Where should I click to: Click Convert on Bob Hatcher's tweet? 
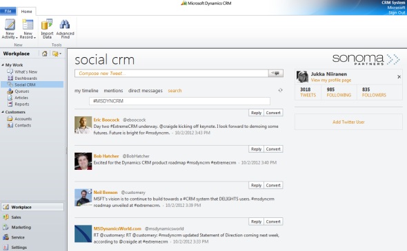(x=273, y=149)
